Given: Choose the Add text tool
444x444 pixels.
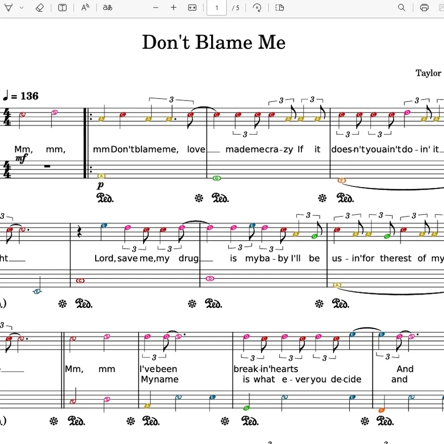Looking at the screenshot, I should click(62, 7).
